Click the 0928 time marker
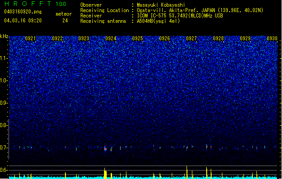Image resolution: width=282 pixels, height=179 pixels. pyautogui.click(x=218, y=38)
